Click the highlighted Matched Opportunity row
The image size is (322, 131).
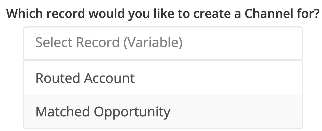[x=163, y=112]
